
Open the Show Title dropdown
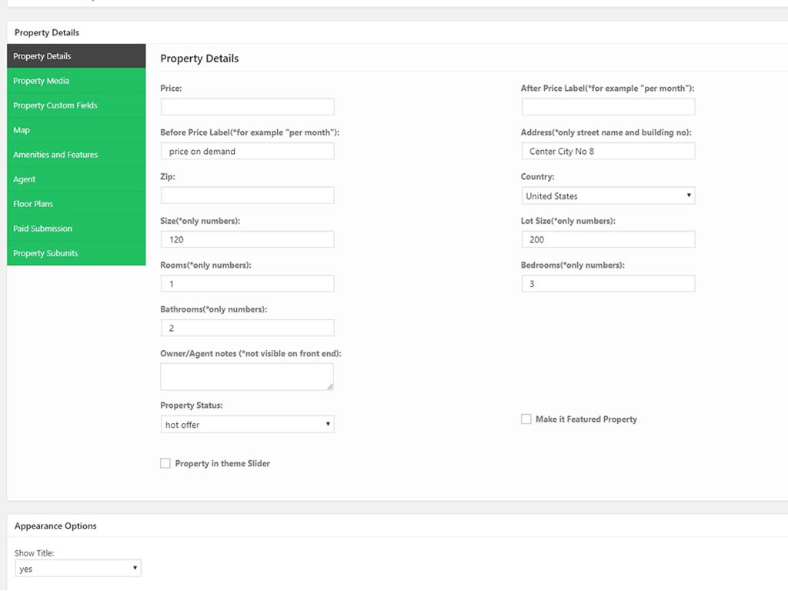(x=78, y=569)
